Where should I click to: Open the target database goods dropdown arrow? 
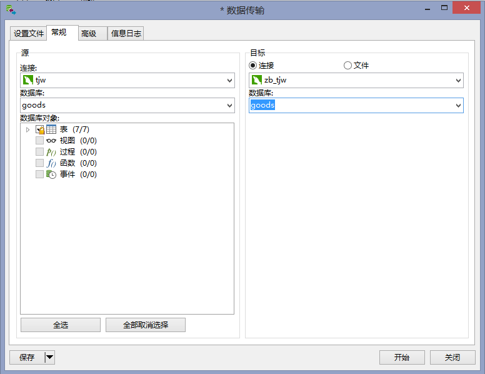click(x=458, y=106)
